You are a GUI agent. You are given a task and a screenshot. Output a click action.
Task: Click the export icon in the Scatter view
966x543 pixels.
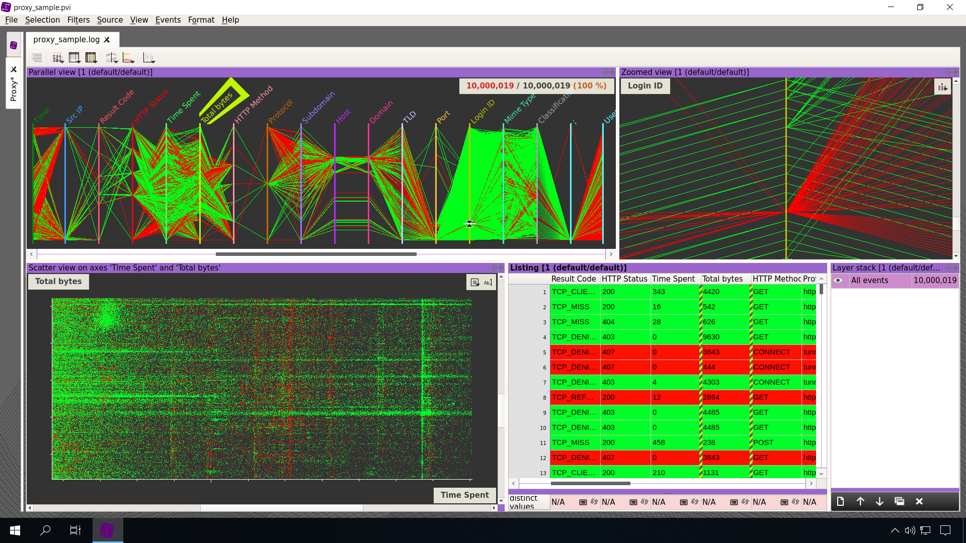474,282
